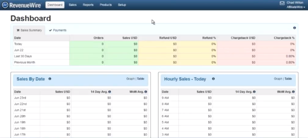Open the Setup menu item

coord(122,5)
